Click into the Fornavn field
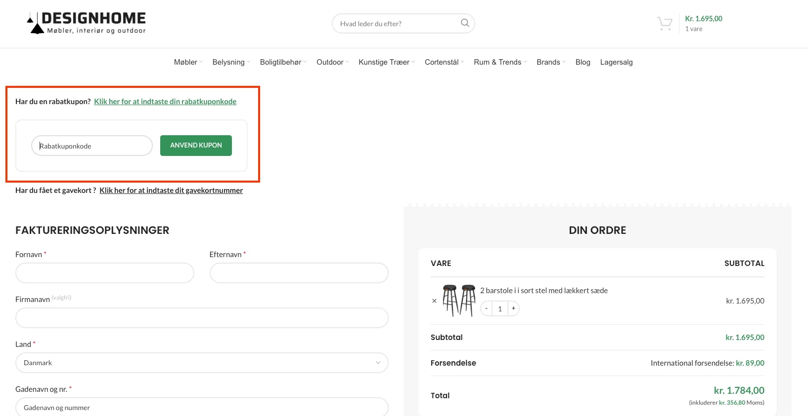The height and width of the screenshot is (416, 808). [105, 273]
